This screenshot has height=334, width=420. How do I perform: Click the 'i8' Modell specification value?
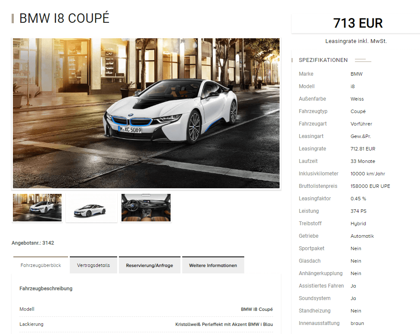coord(352,86)
